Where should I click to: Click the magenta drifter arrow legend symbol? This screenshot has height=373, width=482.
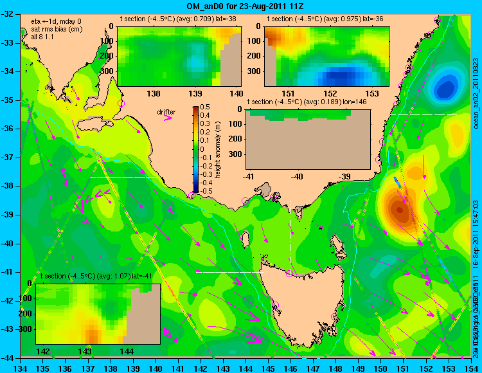click(168, 118)
